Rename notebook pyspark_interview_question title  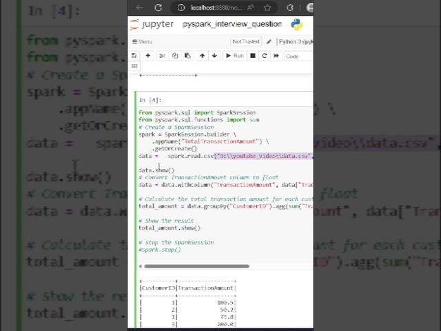(232, 24)
